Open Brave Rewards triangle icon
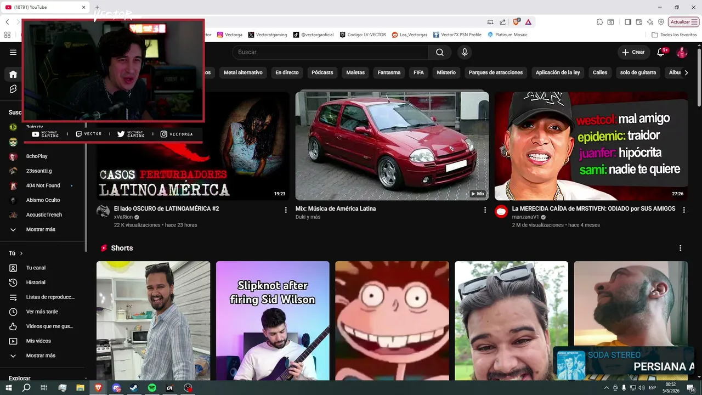 point(528,22)
